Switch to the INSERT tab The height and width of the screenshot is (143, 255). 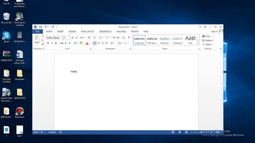point(60,31)
